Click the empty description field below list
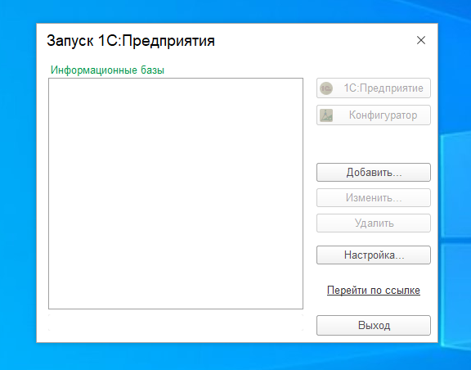471x370 pixels. (176, 323)
